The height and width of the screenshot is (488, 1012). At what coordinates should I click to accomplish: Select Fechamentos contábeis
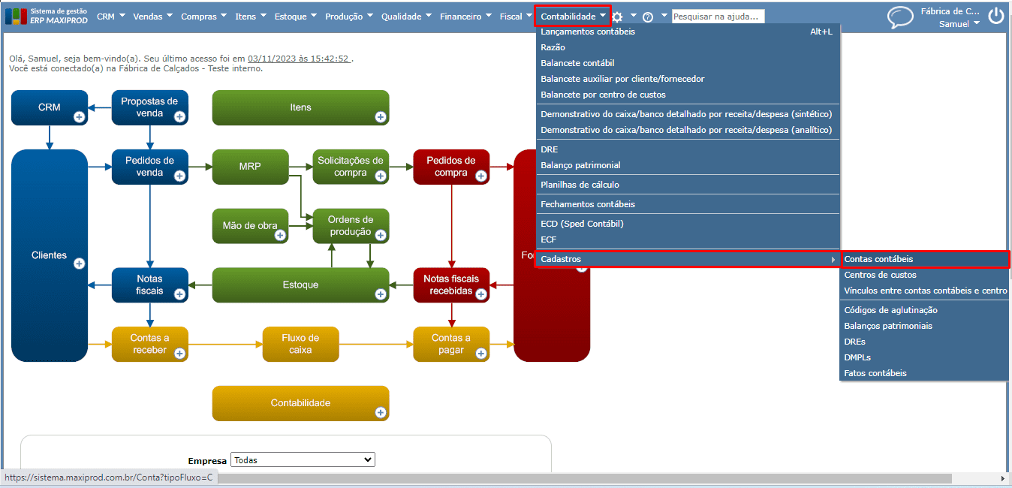tap(688, 204)
